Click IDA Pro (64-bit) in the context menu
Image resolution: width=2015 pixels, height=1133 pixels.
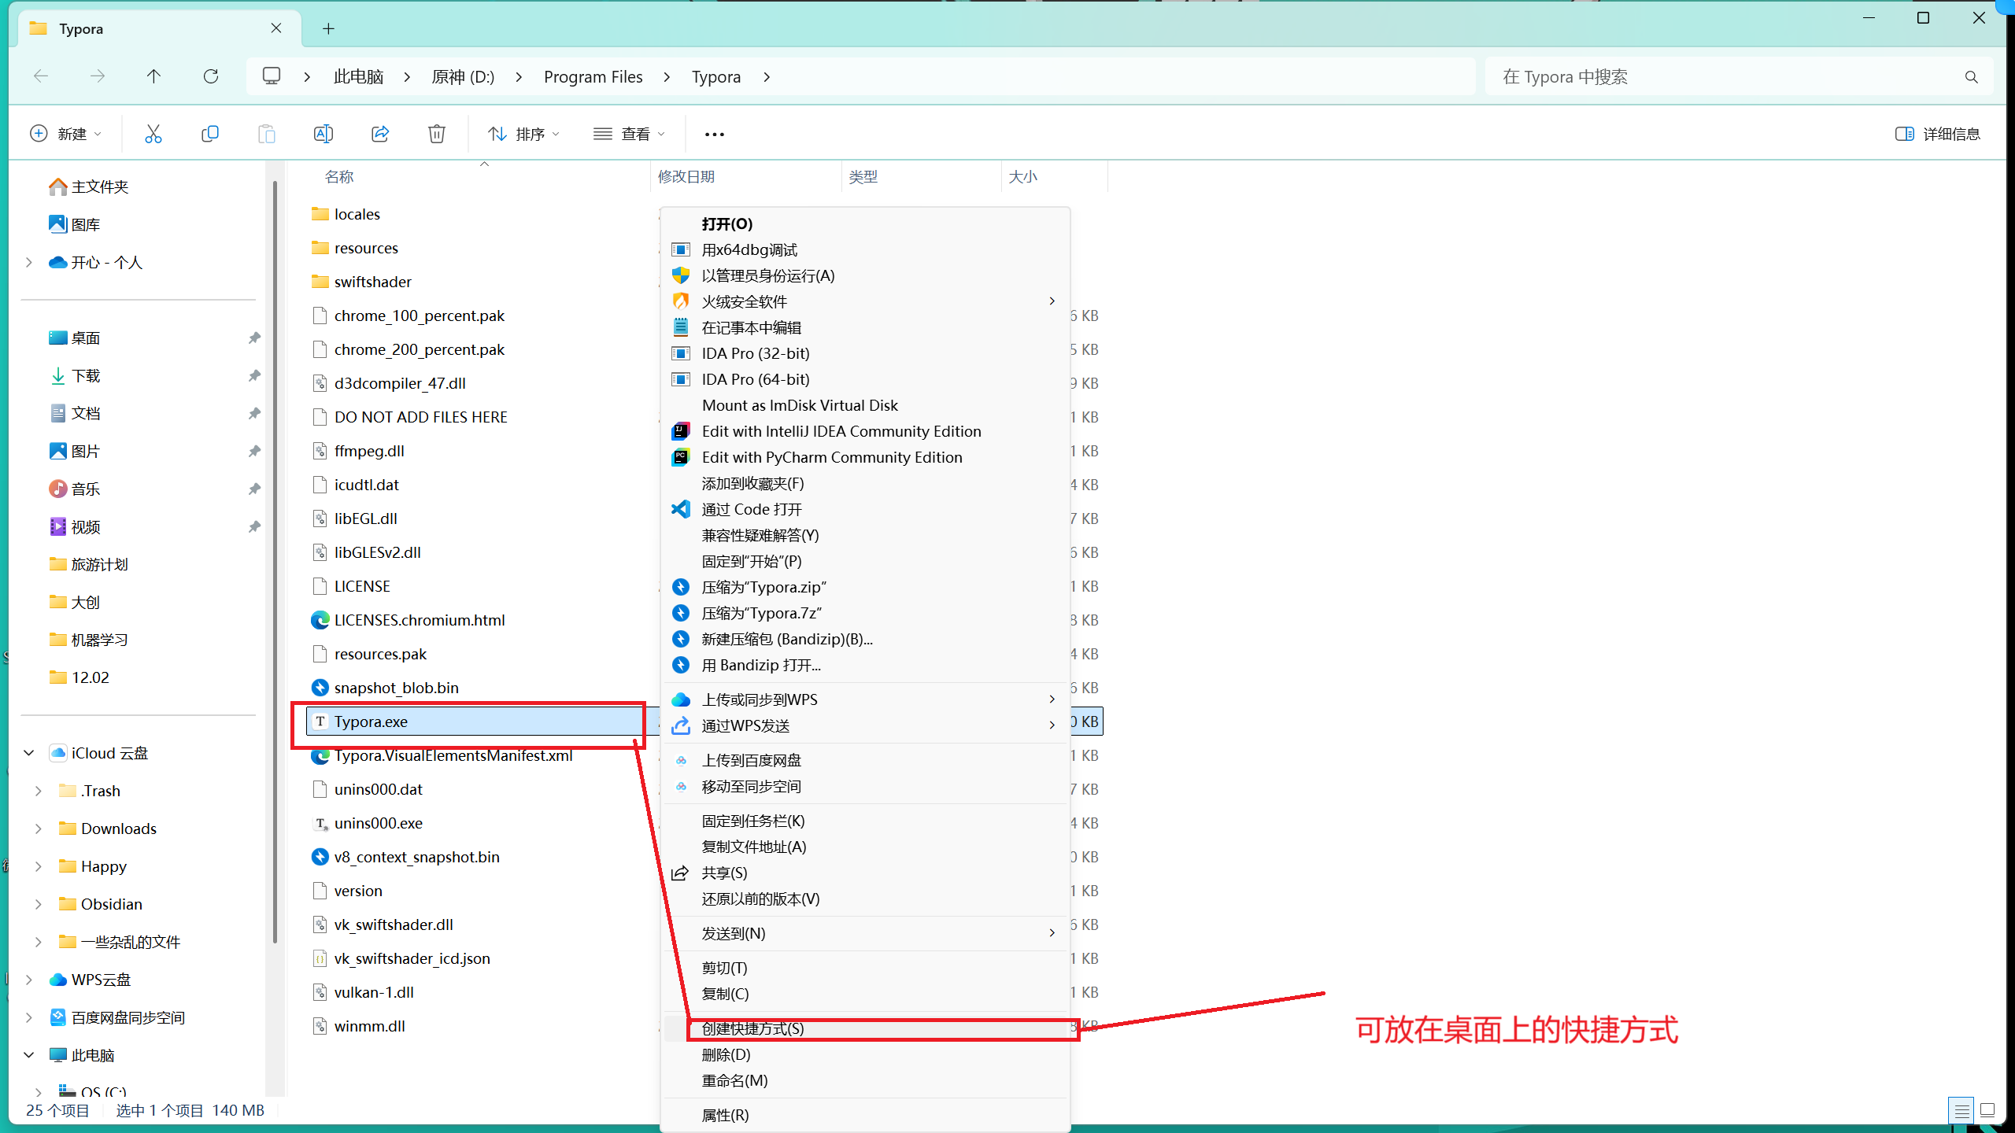[x=866, y=379]
